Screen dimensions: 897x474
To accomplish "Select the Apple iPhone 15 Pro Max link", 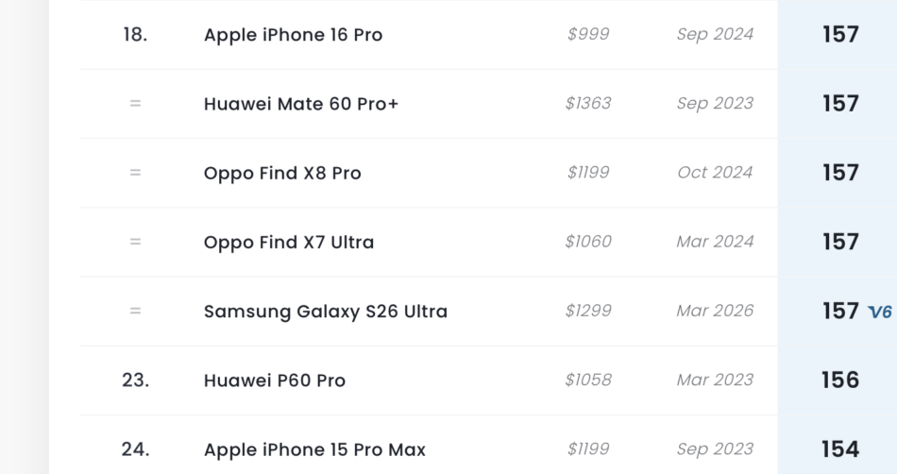I will click(314, 449).
